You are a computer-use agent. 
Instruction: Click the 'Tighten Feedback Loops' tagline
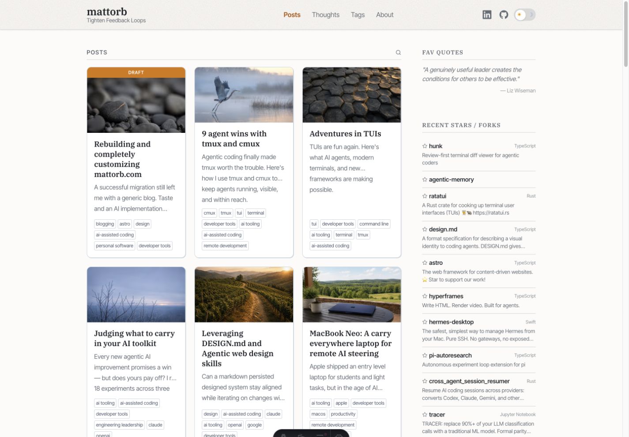pos(116,20)
